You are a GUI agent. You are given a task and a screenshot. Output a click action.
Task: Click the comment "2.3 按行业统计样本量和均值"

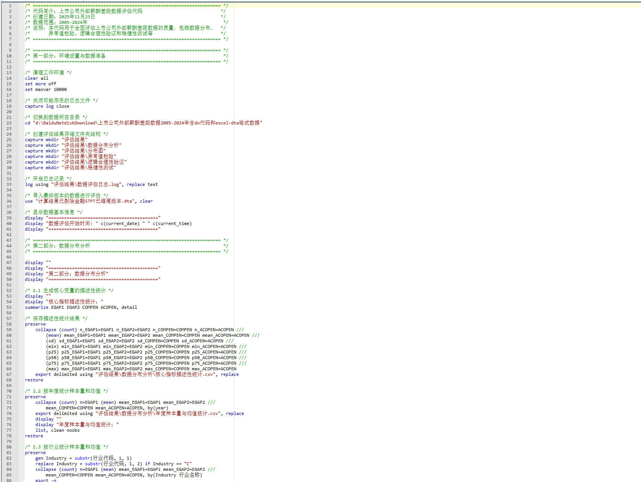point(67,447)
